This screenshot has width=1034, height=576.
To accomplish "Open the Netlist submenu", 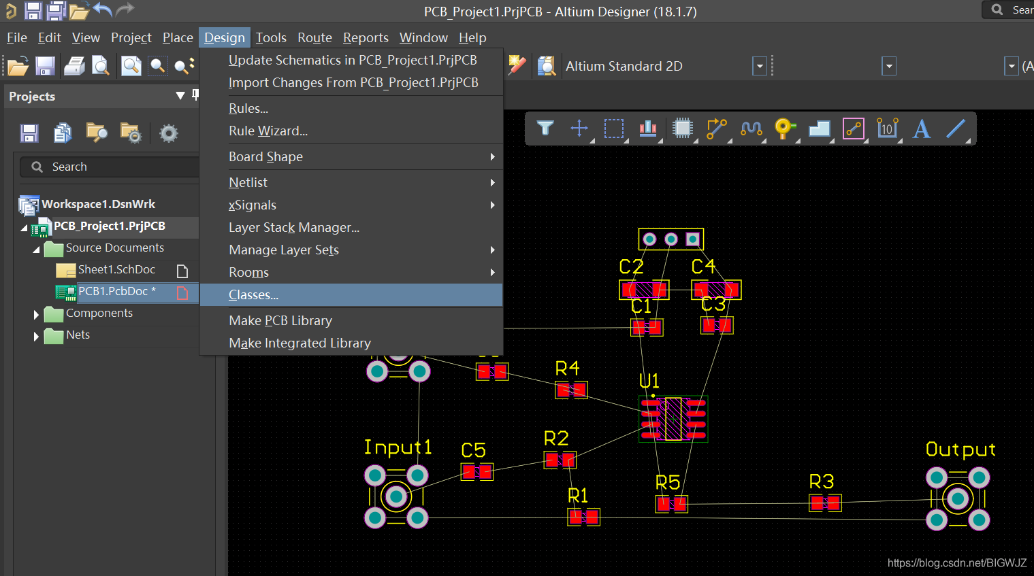I will [x=352, y=182].
